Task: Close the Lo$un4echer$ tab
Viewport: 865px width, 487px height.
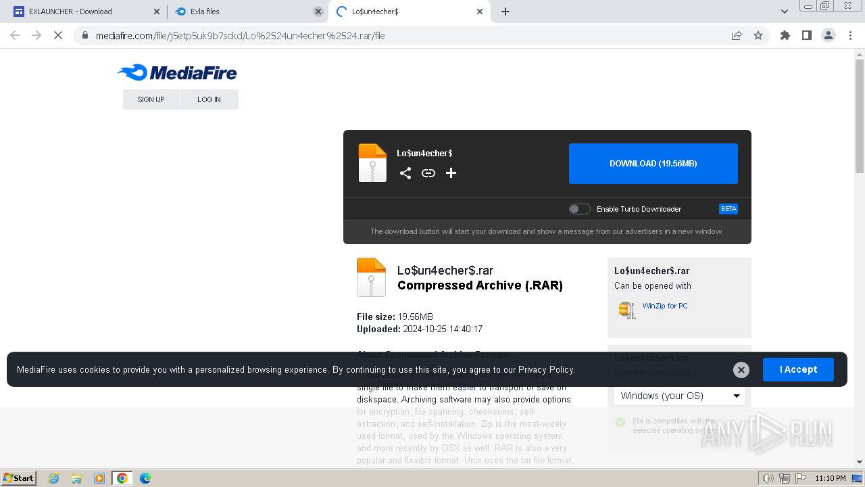Action: pyautogui.click(x=480, y=11)
